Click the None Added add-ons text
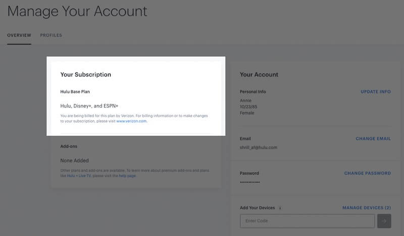Viewport: 404px width, 236px height. (74, 161)
